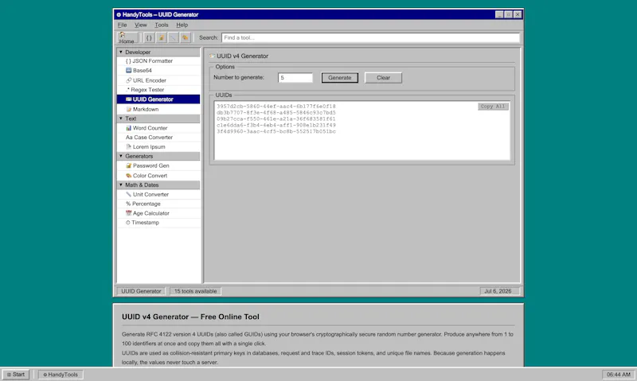637x381 pixels.
Task: Open the Markdown tool
Action: 158,109
